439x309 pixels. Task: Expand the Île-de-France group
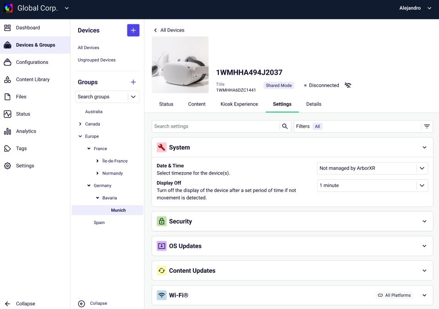pyautogui.click(x=97, y=161)
